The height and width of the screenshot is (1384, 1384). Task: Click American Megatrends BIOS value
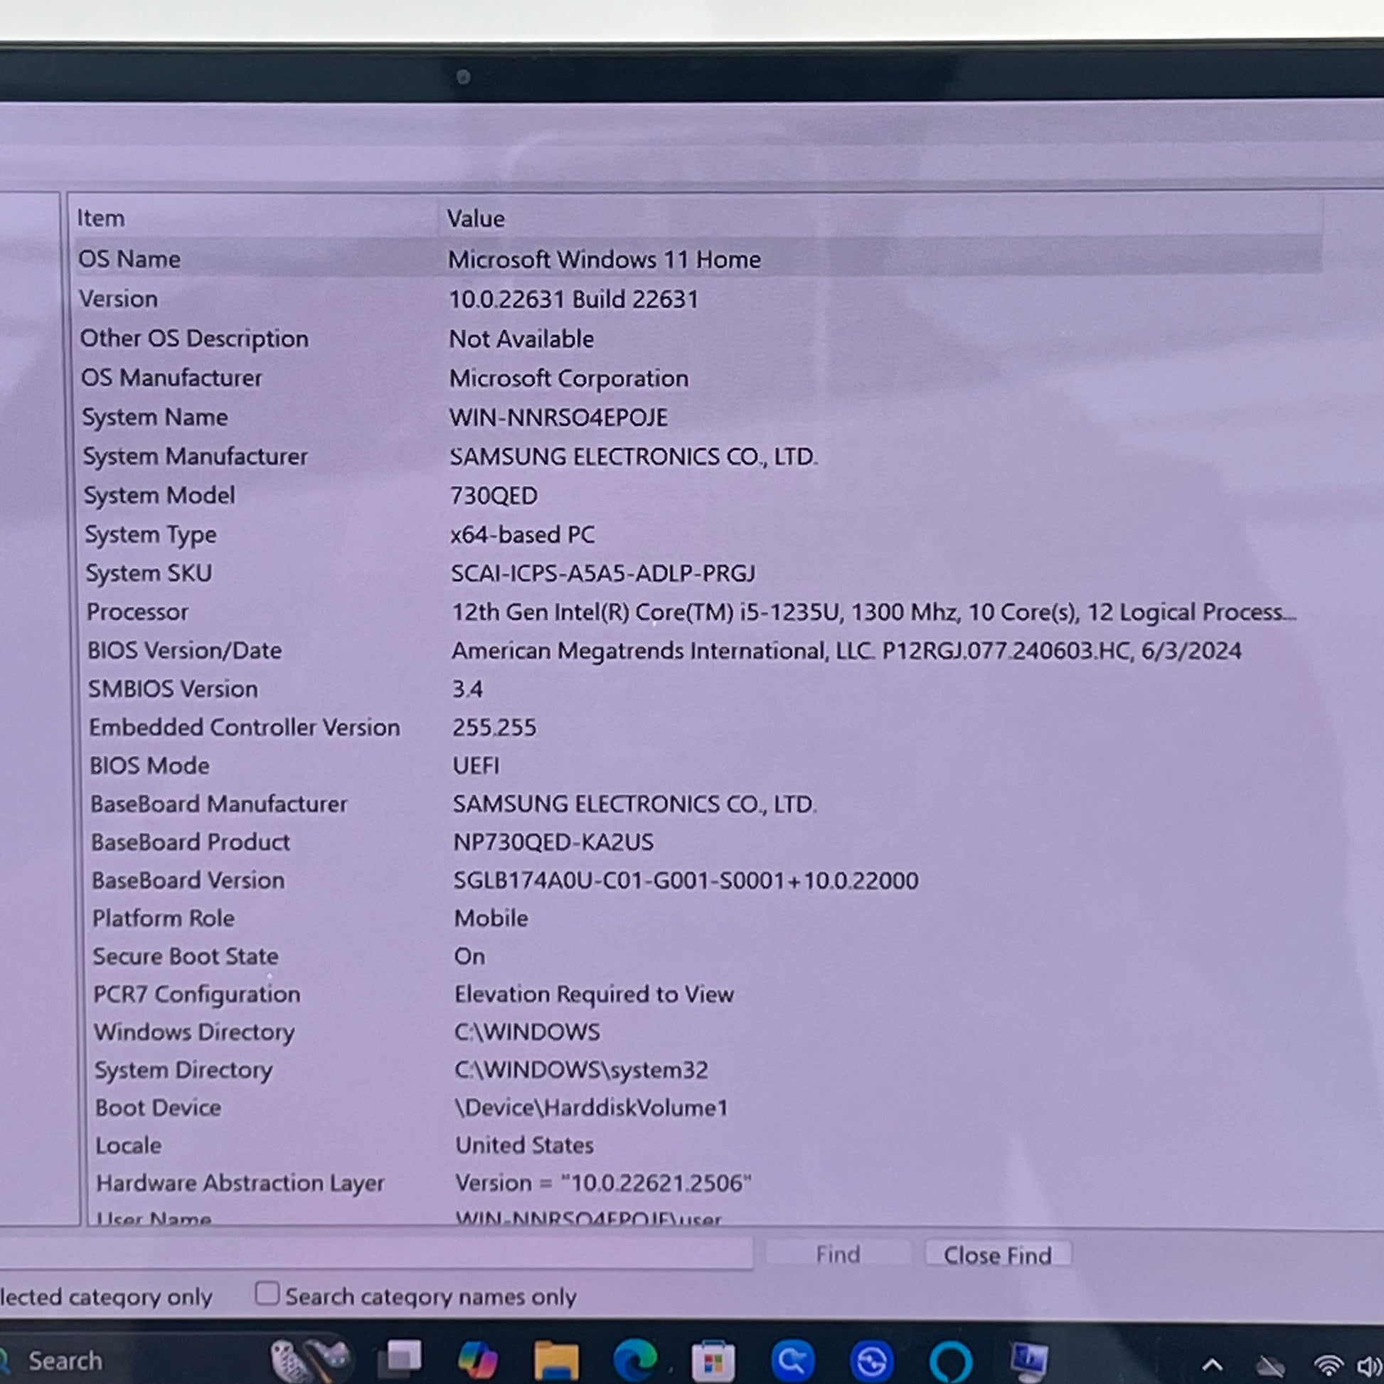[x=846, y=651]
